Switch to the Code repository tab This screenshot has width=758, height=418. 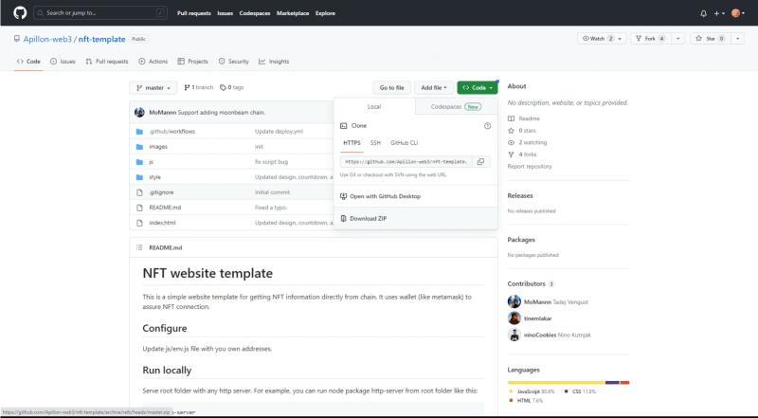point(28,62)
